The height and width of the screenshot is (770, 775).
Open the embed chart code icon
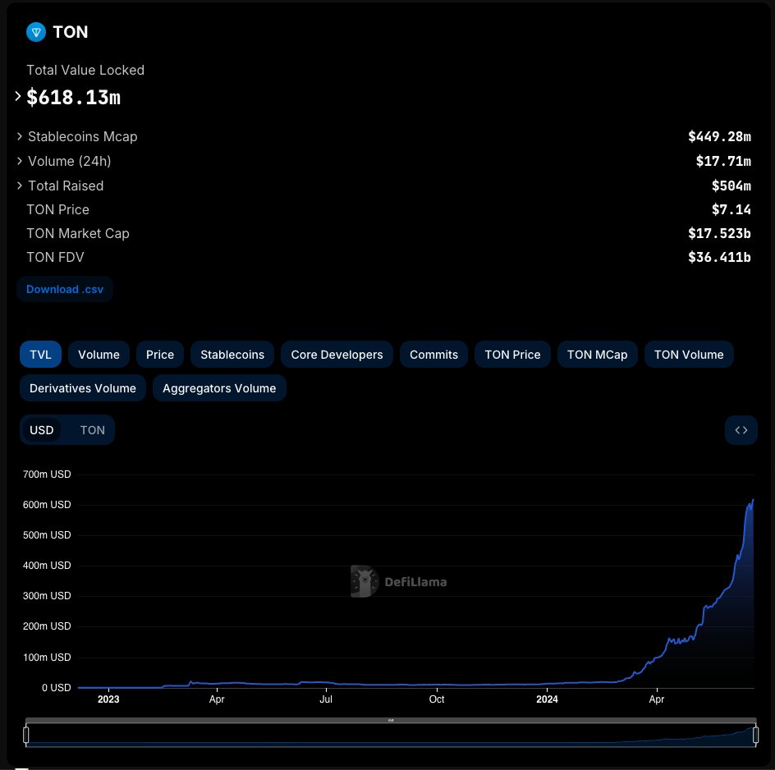741,430
